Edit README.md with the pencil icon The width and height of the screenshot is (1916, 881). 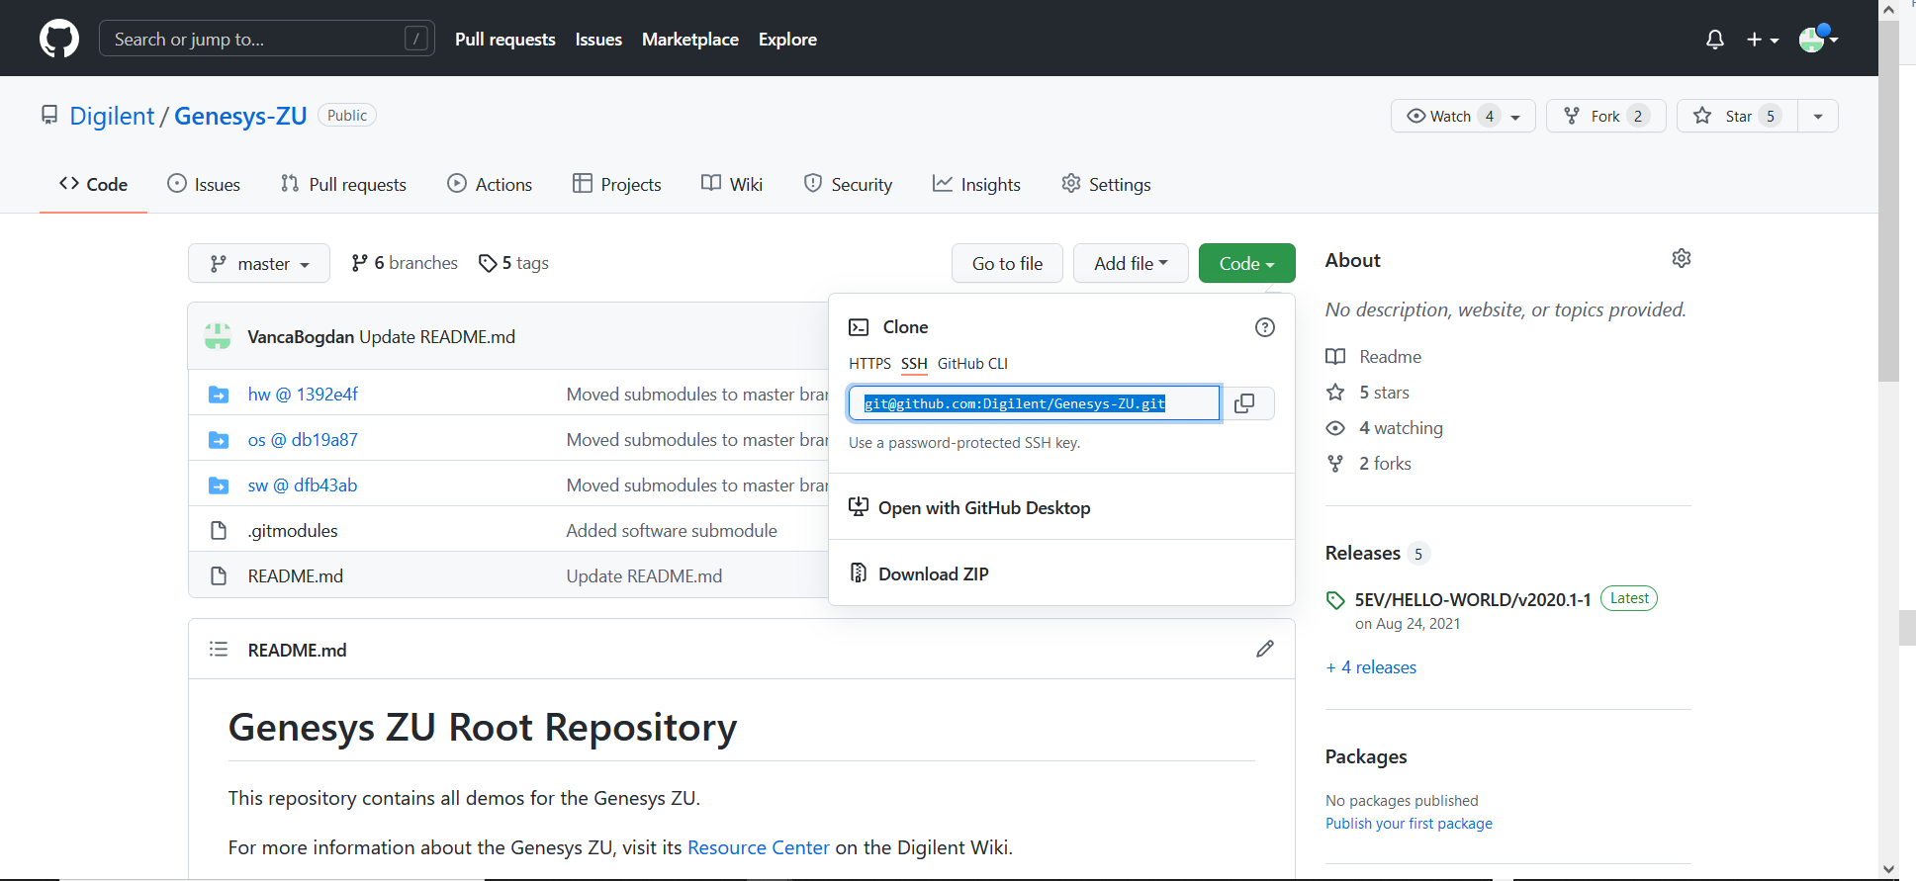[x=1265, y=649]
